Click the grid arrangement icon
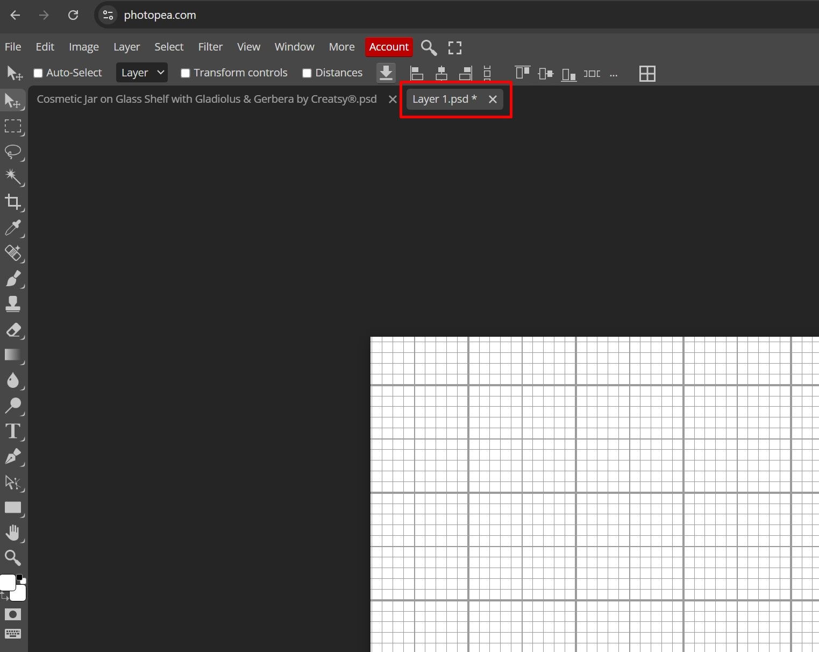 [x=647, y=73]
